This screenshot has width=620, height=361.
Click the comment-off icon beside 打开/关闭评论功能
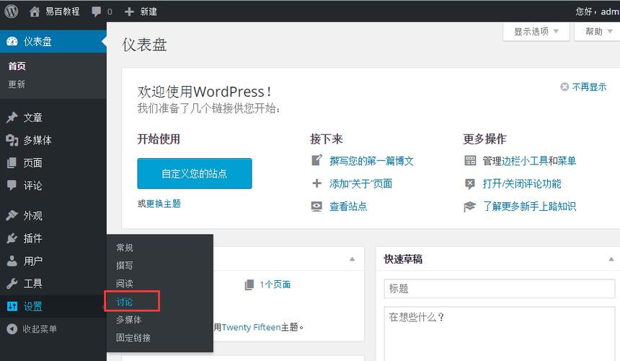coord(470,183)
